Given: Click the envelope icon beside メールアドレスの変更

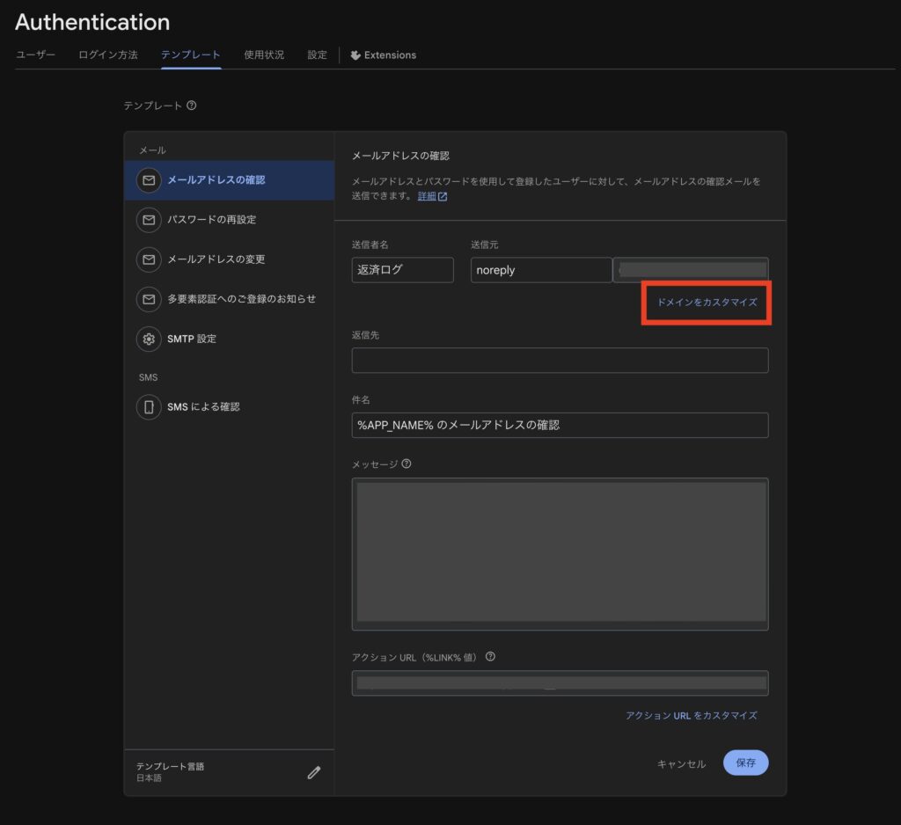Looking at the screenshot, I should [149, 259].
